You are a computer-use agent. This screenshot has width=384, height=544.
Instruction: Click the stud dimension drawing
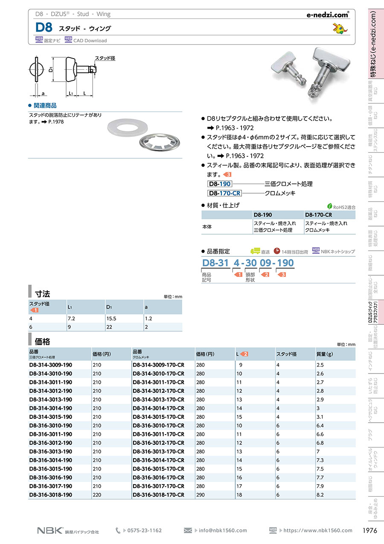(73, 76)
